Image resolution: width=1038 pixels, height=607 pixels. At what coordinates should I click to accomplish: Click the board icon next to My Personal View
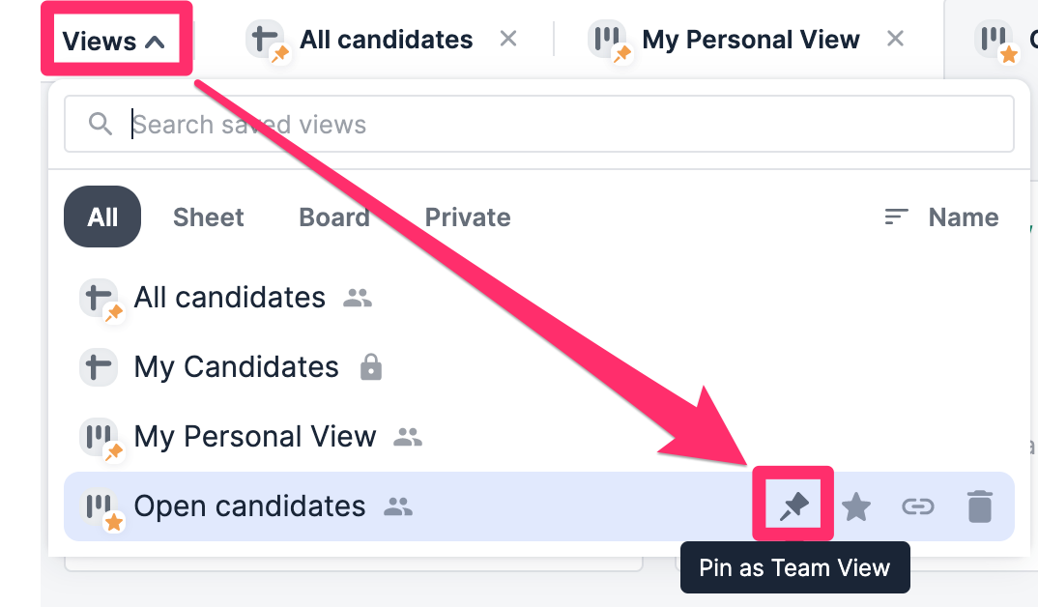pyautogui.click(x=100, y=436)
